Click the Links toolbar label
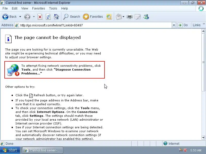The width and height of the screenshot is (206, 154). 196,25
